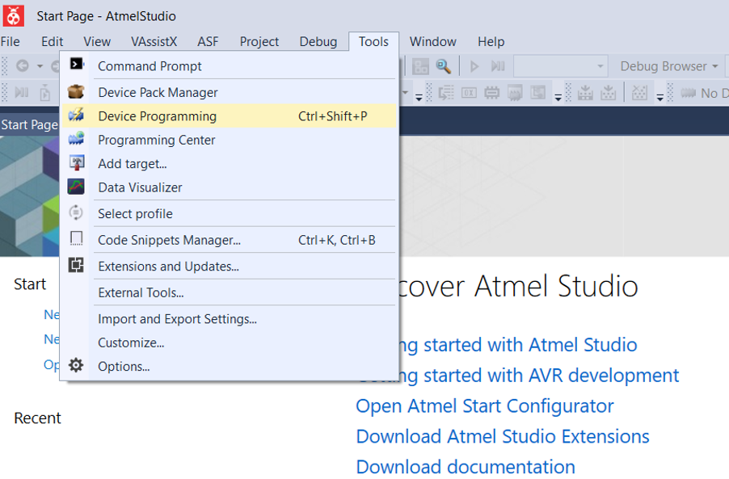Switch to the Start Page tab
Screen dimensions: 729x479
tap(29, 124)
